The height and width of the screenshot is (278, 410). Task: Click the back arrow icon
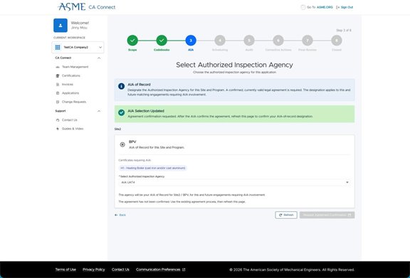(116, 215)
